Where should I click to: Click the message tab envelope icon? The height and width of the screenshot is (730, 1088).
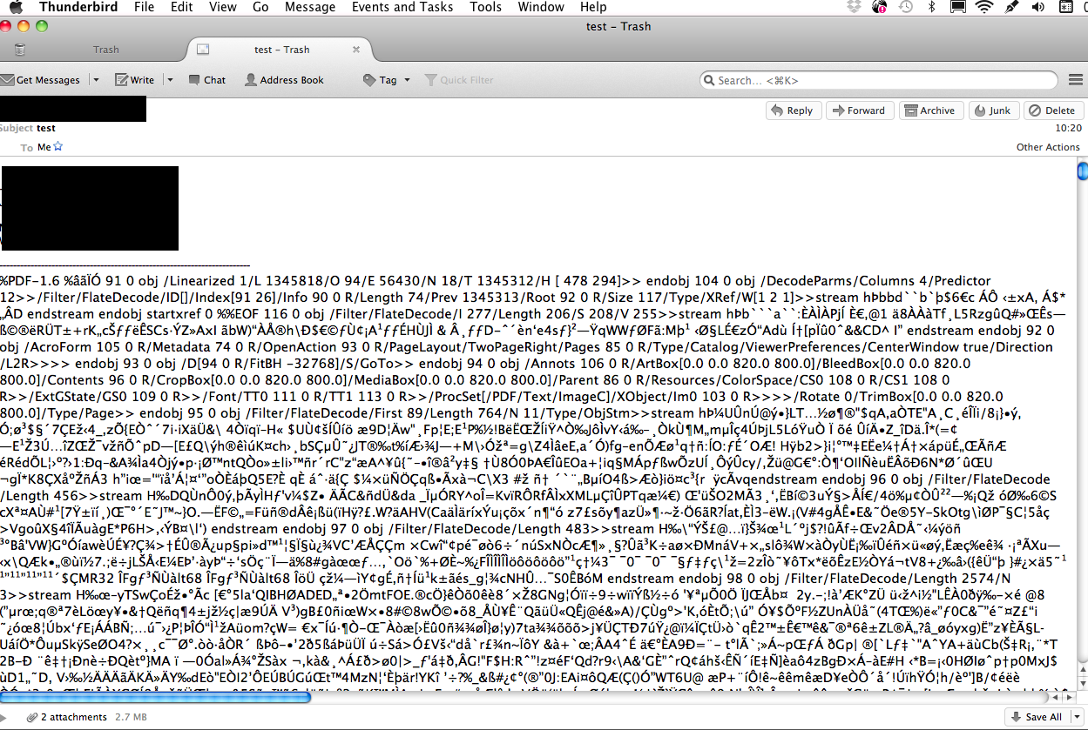pos(203,50)
